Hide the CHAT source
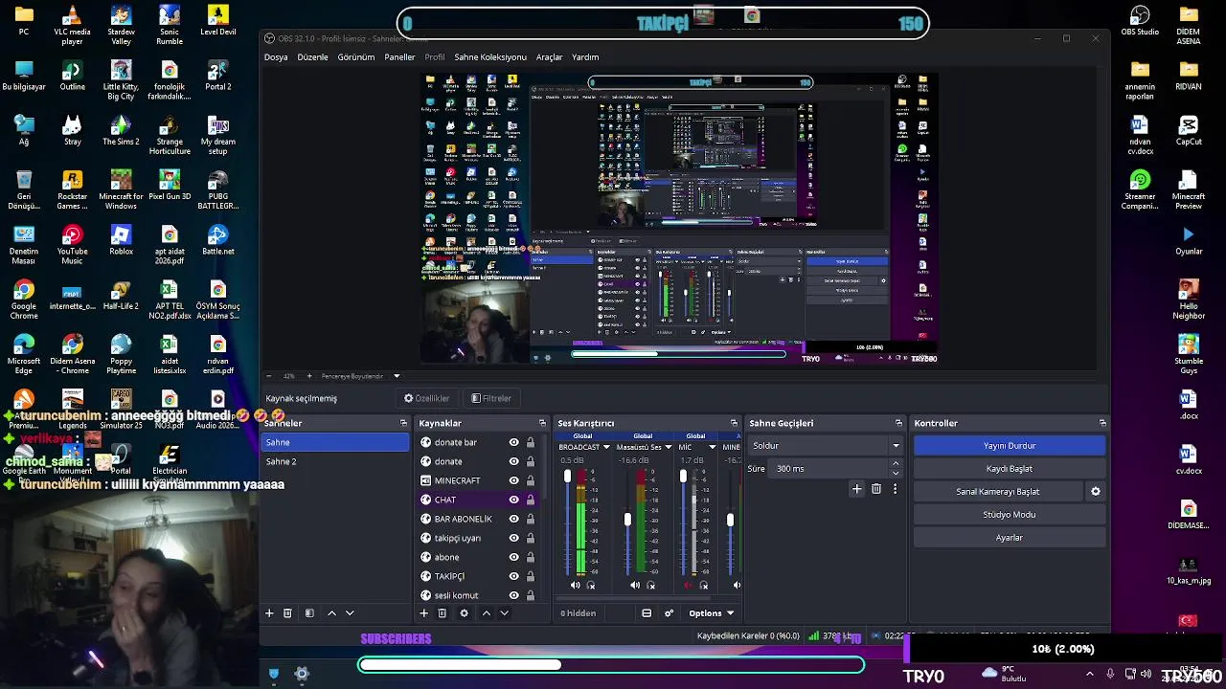The image size is (1226, 689). click(513, 500)
